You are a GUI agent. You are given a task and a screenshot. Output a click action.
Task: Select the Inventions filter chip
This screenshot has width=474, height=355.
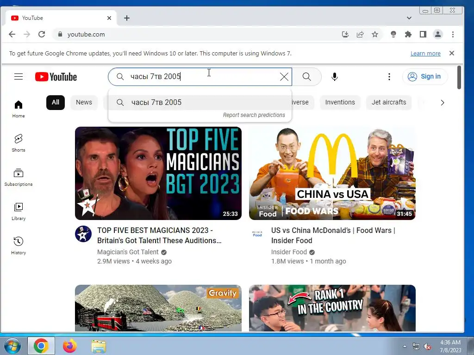tap(340, 102)
